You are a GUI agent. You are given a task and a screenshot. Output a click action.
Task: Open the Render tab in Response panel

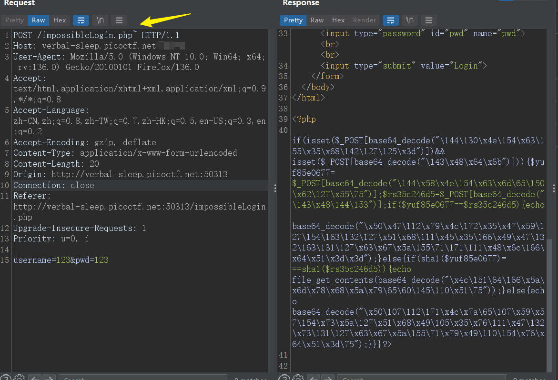click(x=365, y=20)
